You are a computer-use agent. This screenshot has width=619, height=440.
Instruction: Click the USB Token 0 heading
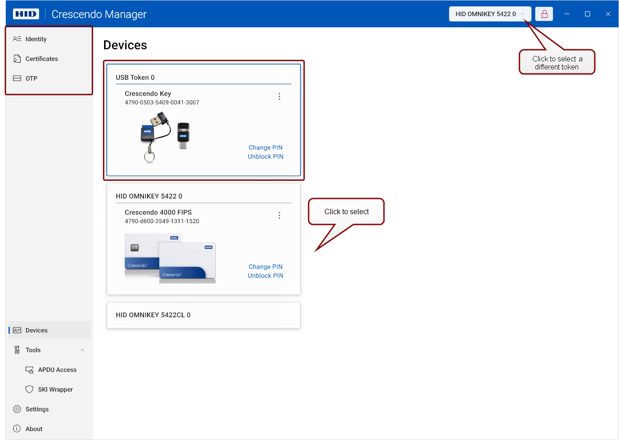click(x=135, y=78)
